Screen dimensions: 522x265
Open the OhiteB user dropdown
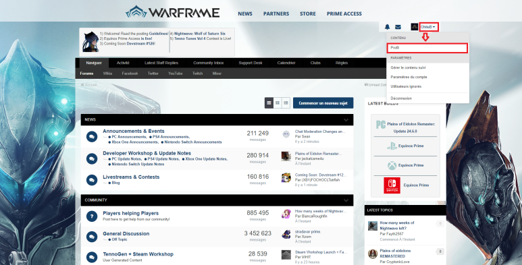tap(428, 27)
